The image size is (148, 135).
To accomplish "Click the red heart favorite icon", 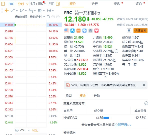I will coord(96,31).
